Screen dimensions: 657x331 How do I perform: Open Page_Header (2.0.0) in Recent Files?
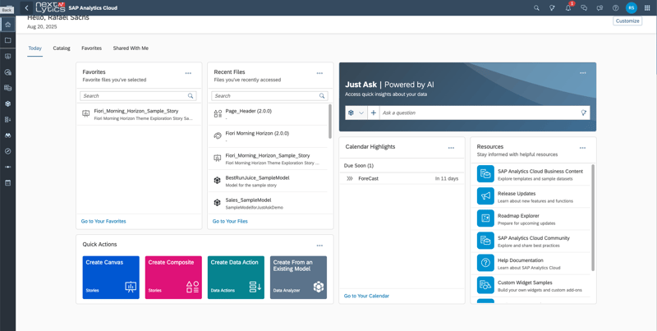click(x=269, y=114)
